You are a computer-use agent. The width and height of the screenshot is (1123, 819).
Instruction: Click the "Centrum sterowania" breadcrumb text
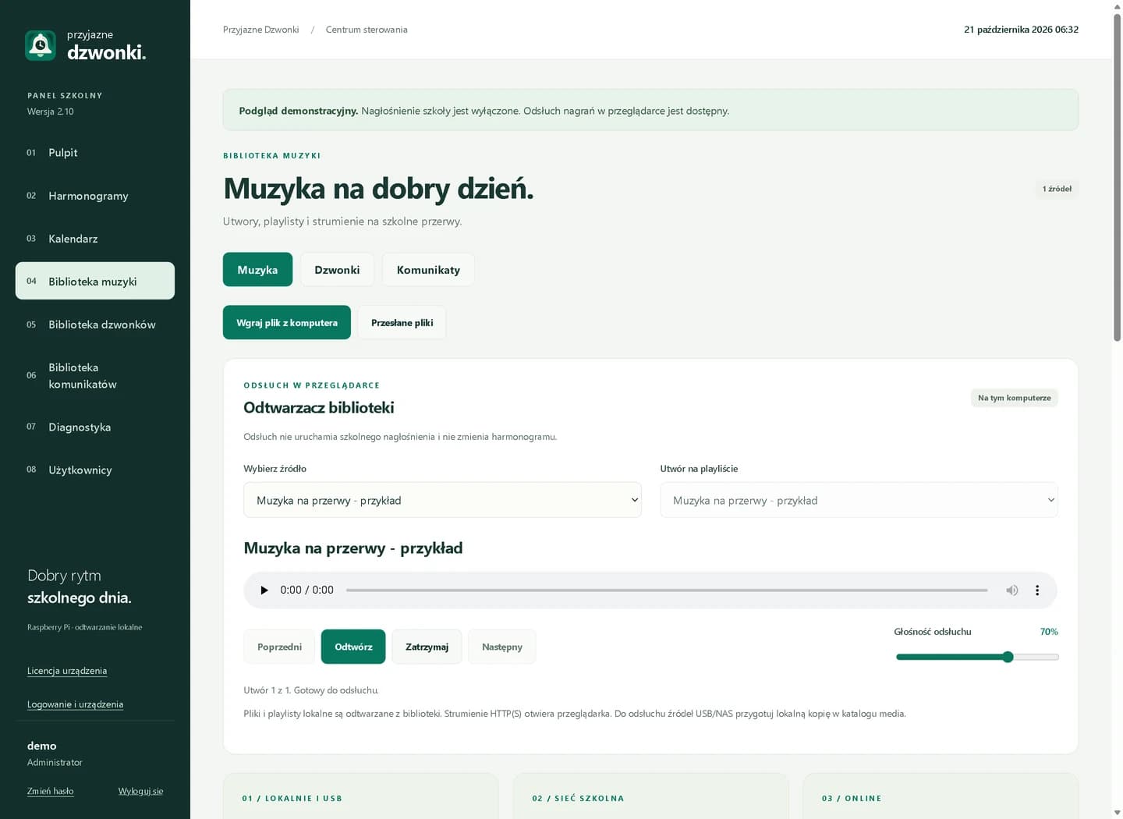coord(367,30)
